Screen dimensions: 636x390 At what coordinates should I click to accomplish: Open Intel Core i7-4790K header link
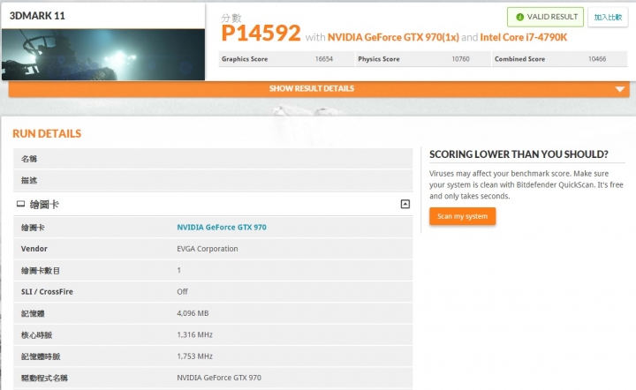point(523,37)
